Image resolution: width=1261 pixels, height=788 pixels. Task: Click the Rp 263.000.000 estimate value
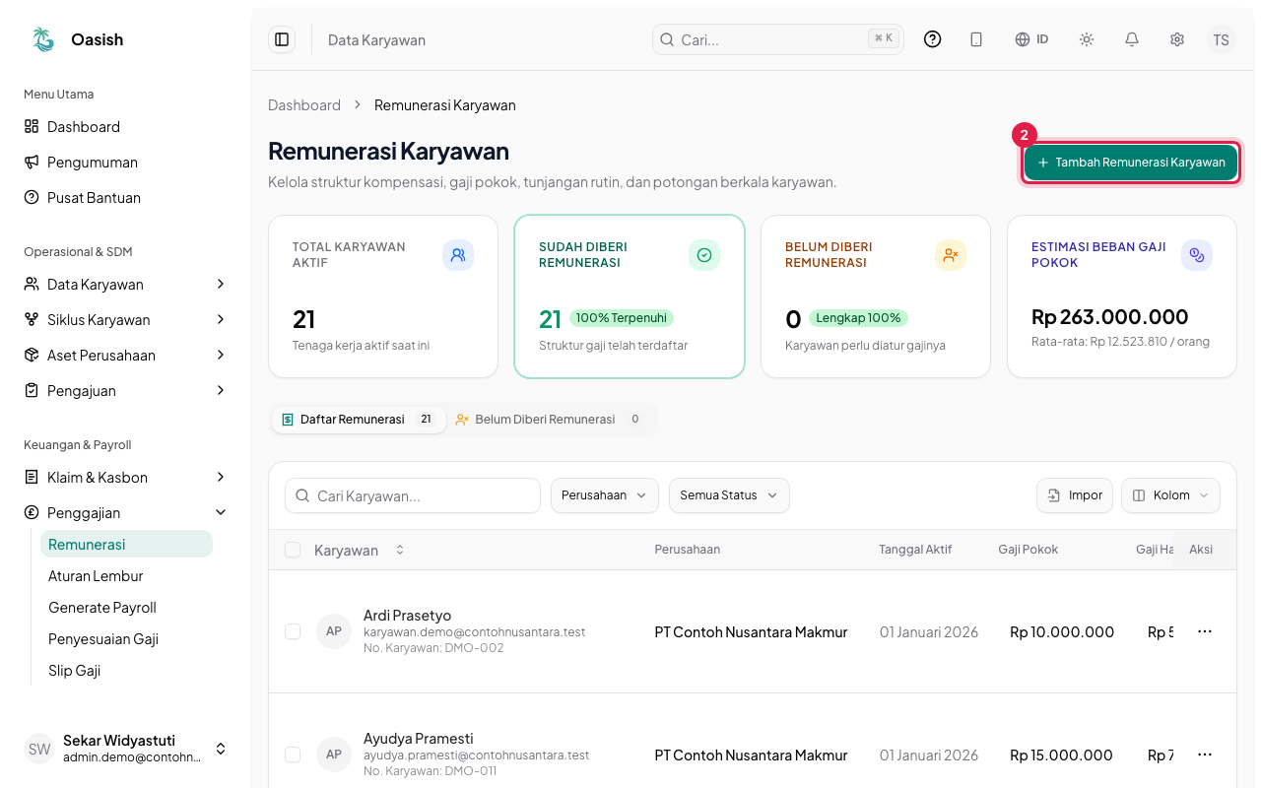[x=1109, y=317]
